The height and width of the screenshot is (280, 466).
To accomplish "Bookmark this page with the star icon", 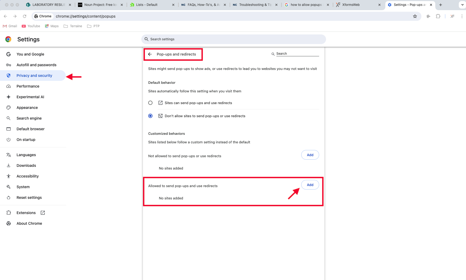I will point(415,16).
